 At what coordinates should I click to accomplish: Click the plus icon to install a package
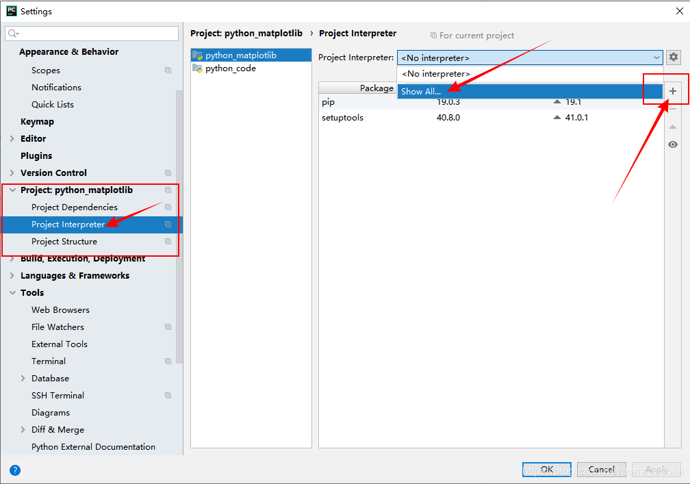click(x=672, y=91)
